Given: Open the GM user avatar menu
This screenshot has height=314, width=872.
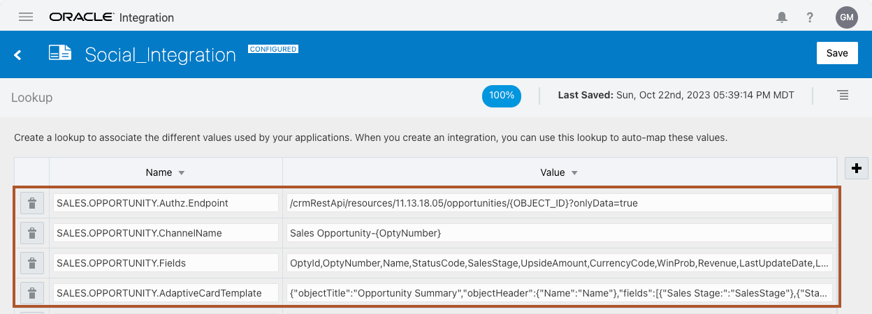Looking at the screenshot, I should [846, 17].
